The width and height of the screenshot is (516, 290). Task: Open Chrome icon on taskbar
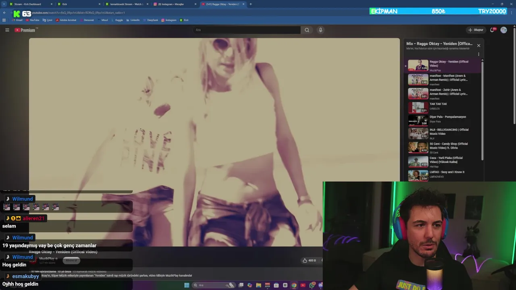coord(294,285)
